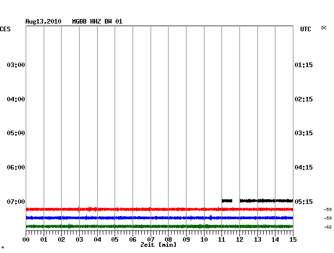Screen dimensions: 334x253
Task: Click the blue seismogram trace
Action: pos(159,218)
